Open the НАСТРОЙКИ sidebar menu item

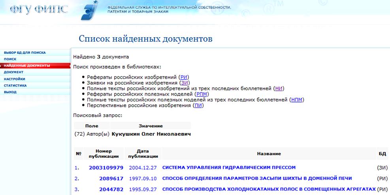[15, 79]
